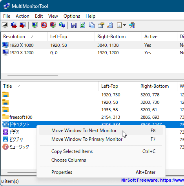
Task: Click the Copy Selected Items toolbar icon
Action: pos(92,25)
